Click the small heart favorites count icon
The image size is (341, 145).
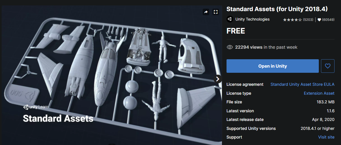[x=319, y=20]
